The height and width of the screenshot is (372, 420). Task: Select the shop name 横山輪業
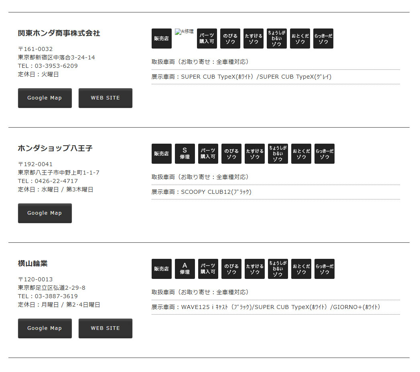click(x=32, y=264)
